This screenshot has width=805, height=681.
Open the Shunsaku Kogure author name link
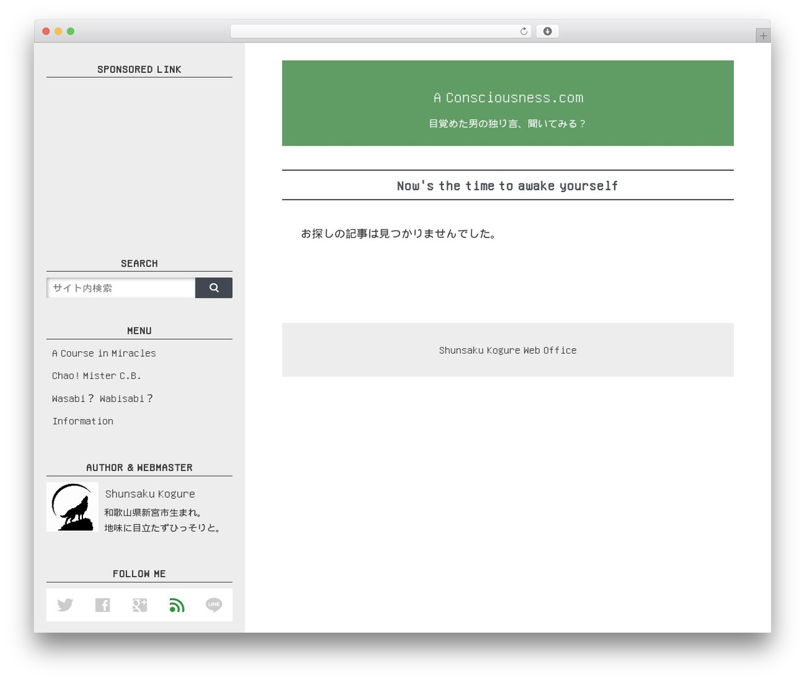pos(150,494)
